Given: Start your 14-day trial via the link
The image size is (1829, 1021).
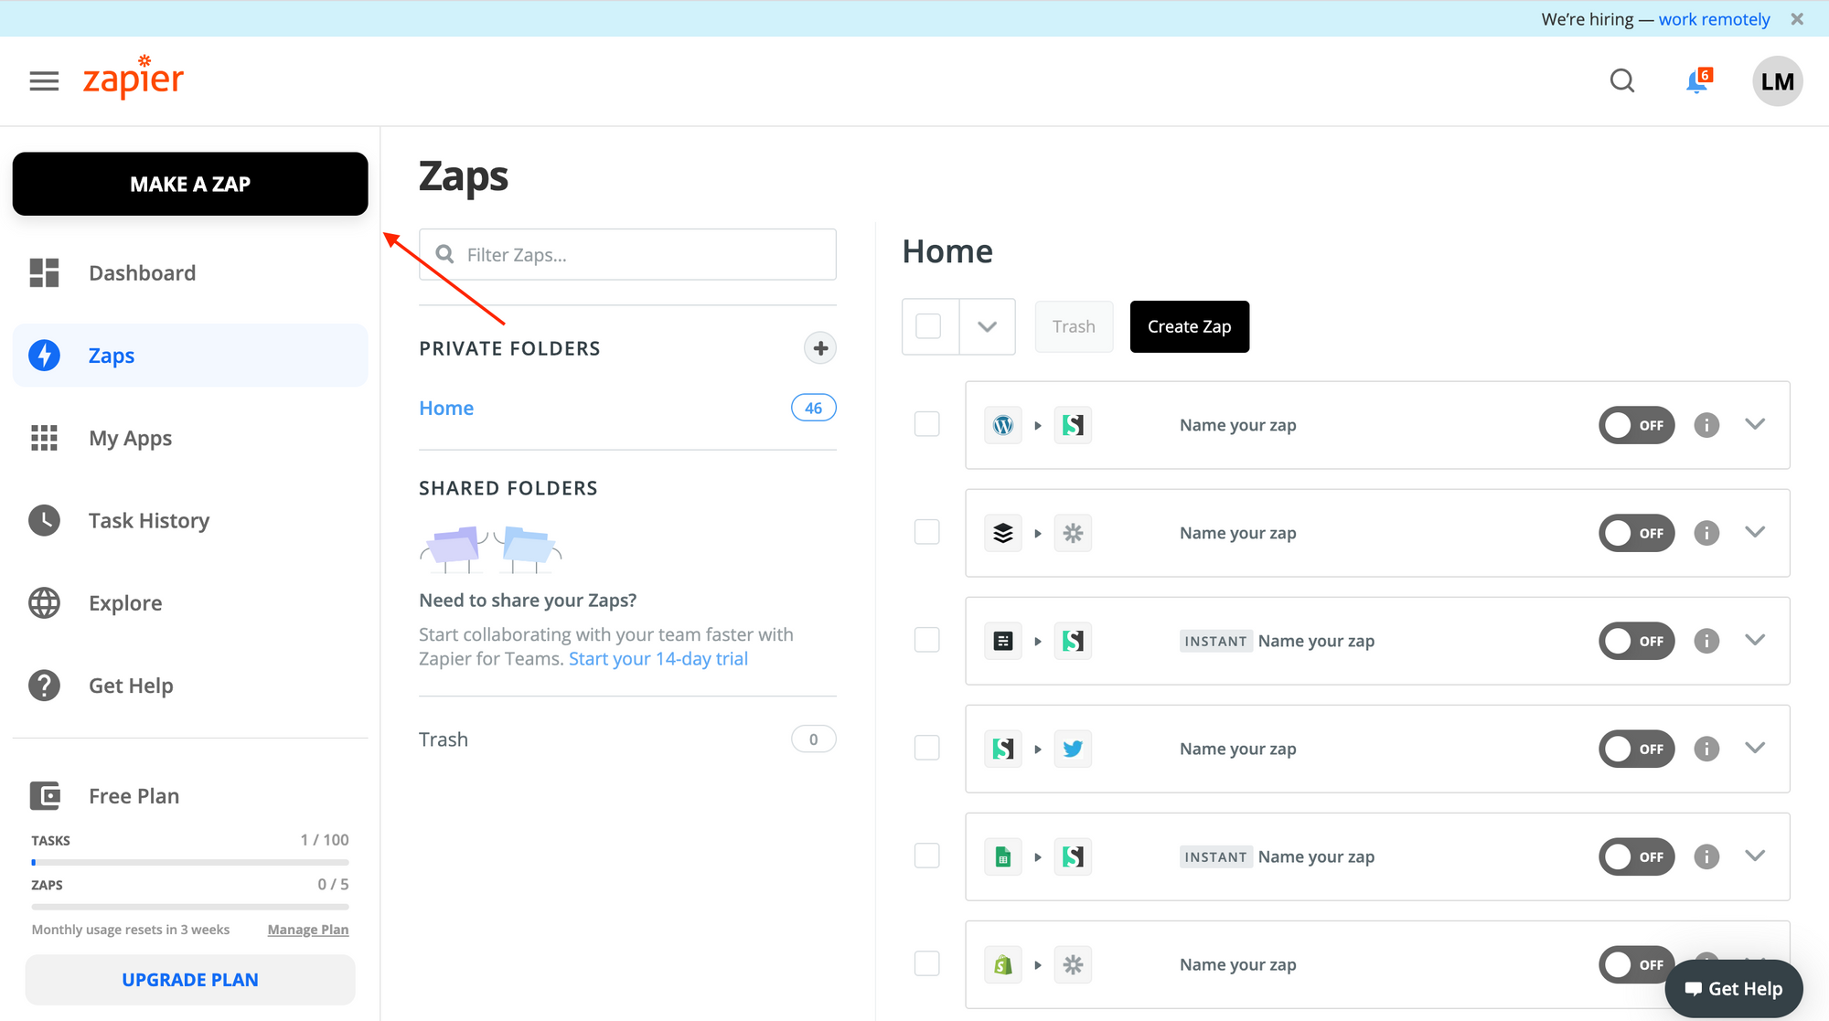Looking at the screenshot, I should [x=658, y=658].
